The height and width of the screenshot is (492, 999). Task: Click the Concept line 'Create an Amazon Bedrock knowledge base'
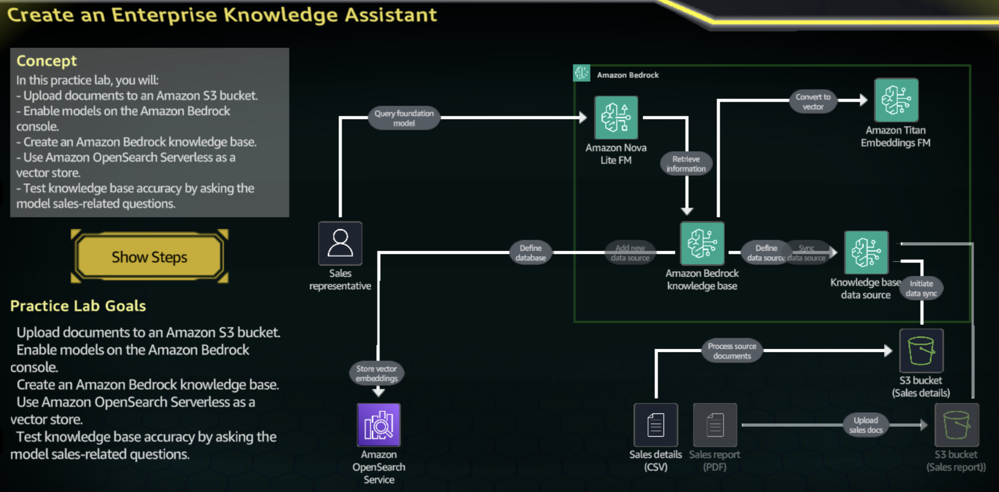click(x=136, y=142)
